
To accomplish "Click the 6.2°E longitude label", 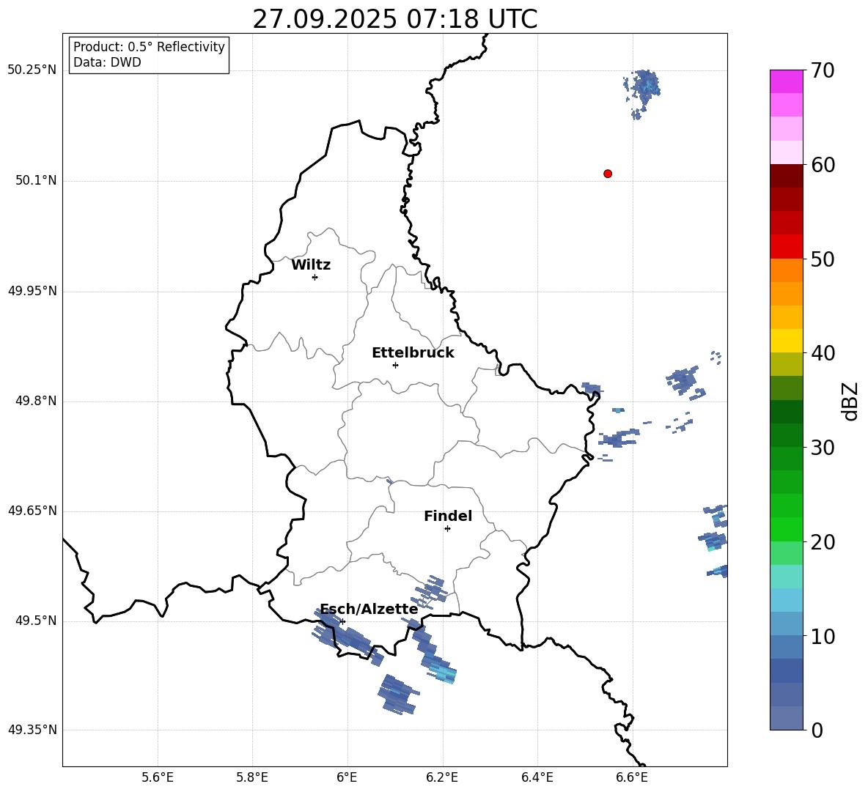I will (442, 777).
